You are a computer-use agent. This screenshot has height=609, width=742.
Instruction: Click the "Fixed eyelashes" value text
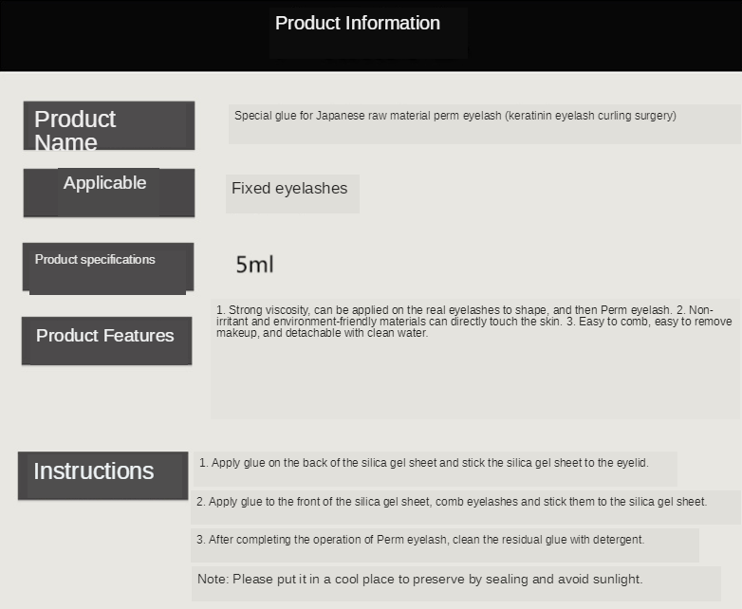pos(289,189)
